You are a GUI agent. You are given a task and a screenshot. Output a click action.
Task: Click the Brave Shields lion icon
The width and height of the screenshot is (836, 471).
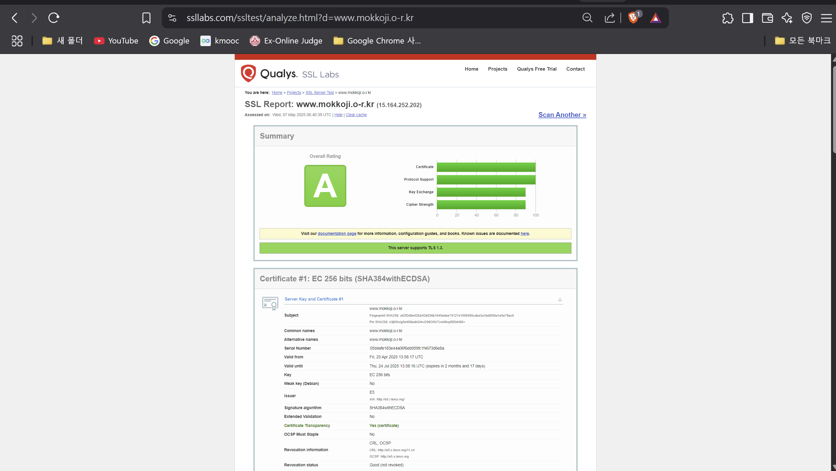[632, 18]
